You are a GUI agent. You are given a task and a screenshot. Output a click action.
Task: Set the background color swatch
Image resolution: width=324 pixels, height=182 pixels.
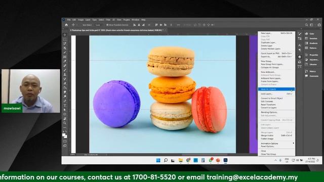[66, 136]
